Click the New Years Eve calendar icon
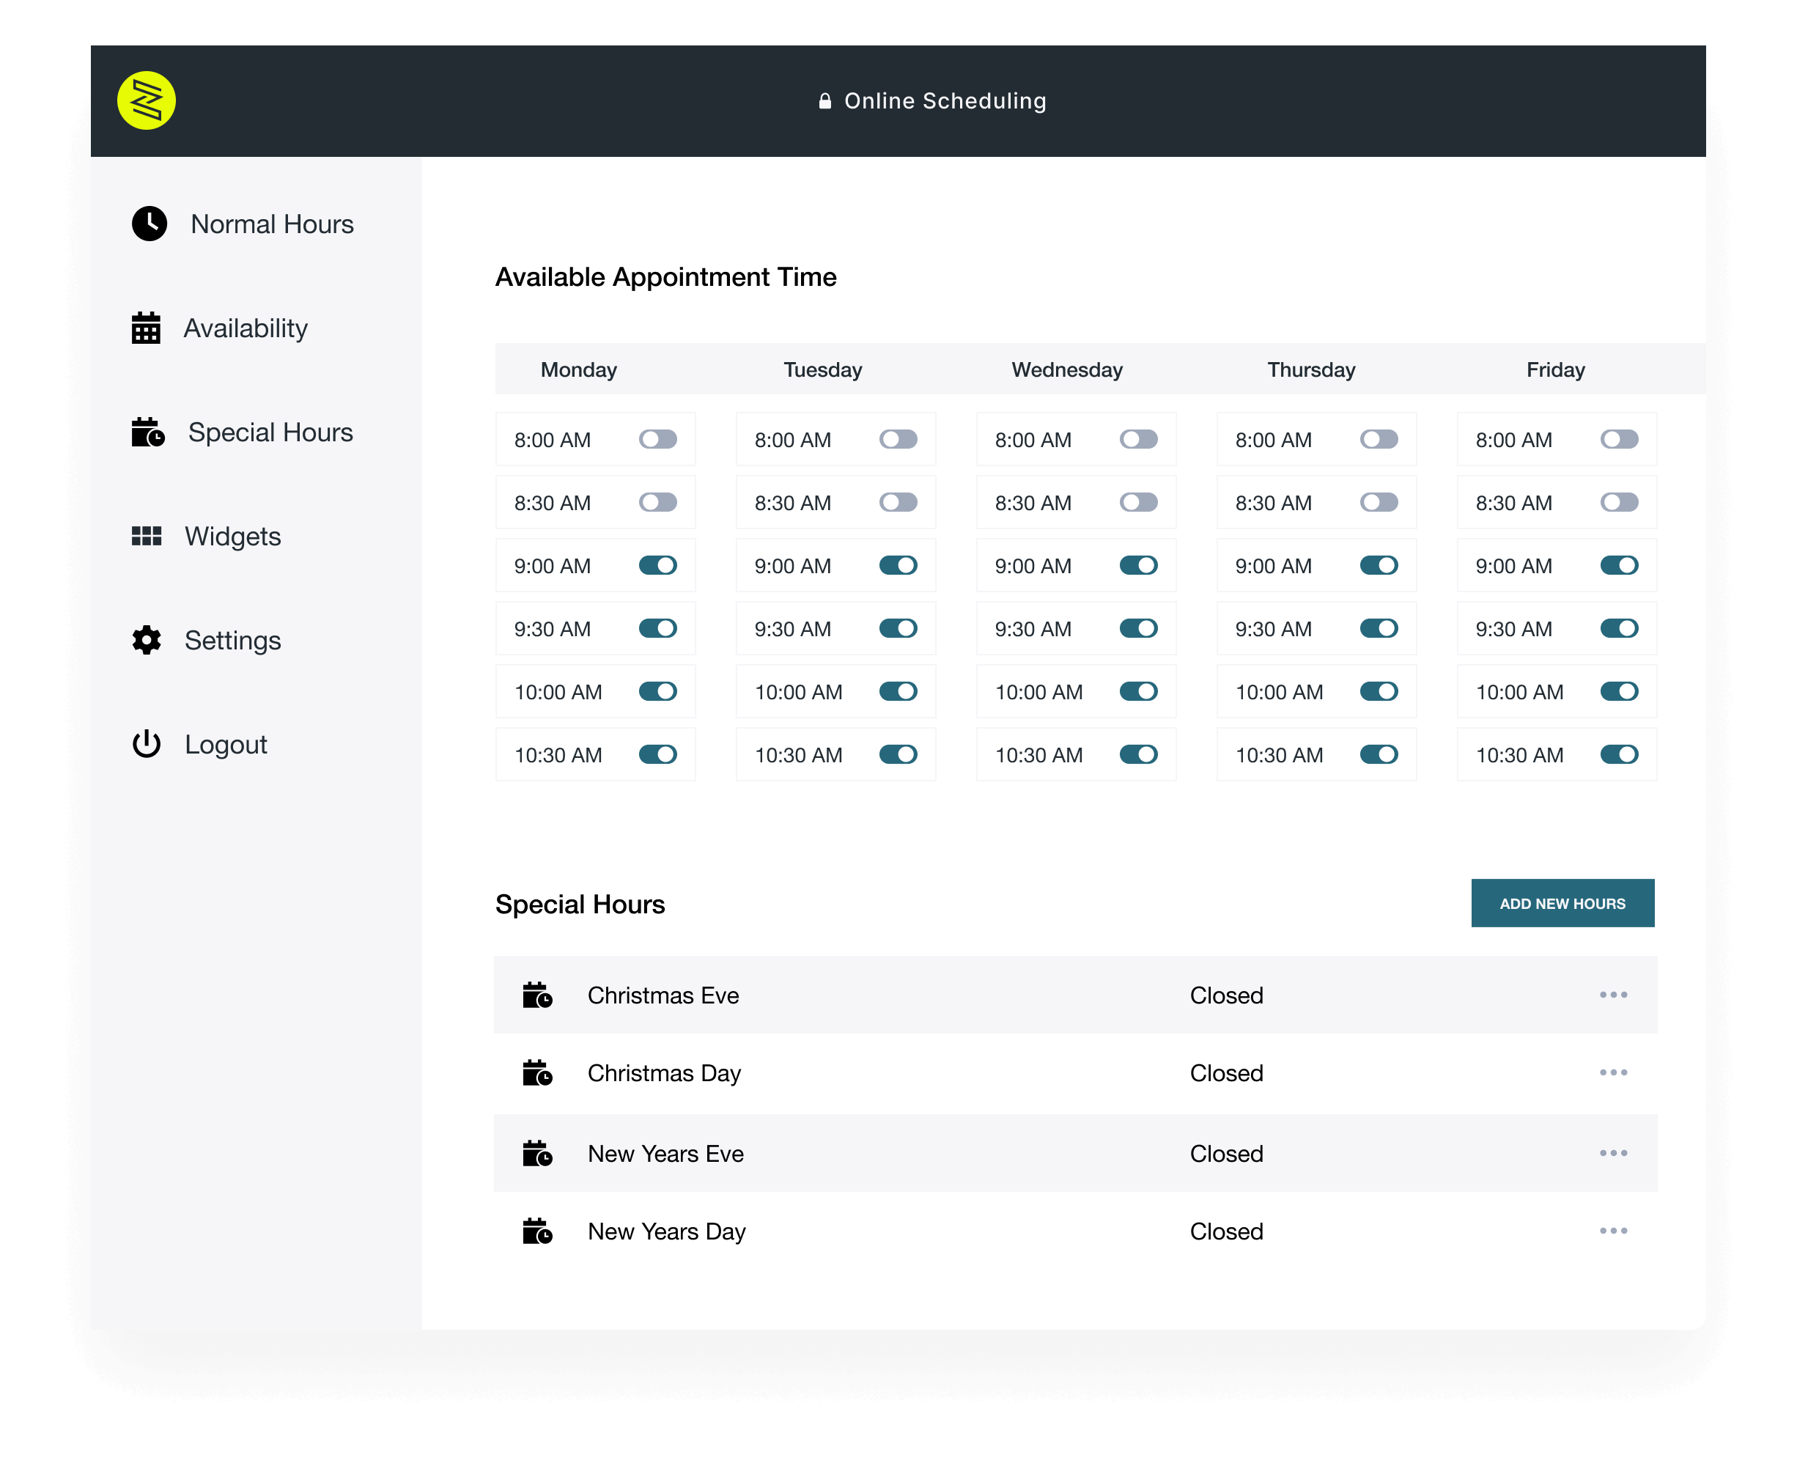The height and width of the screenshot is (1466, 1797). tap(537, 1154)
